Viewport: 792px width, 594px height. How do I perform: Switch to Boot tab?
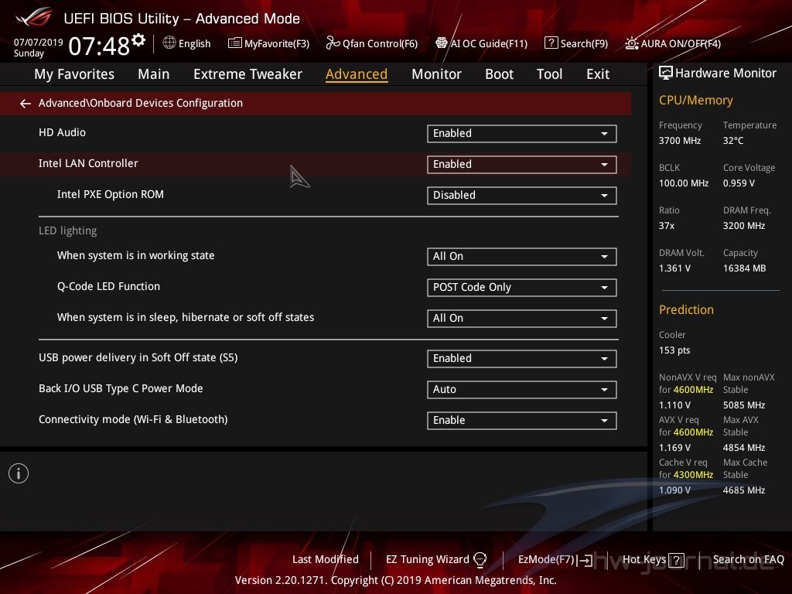(499, 74)
